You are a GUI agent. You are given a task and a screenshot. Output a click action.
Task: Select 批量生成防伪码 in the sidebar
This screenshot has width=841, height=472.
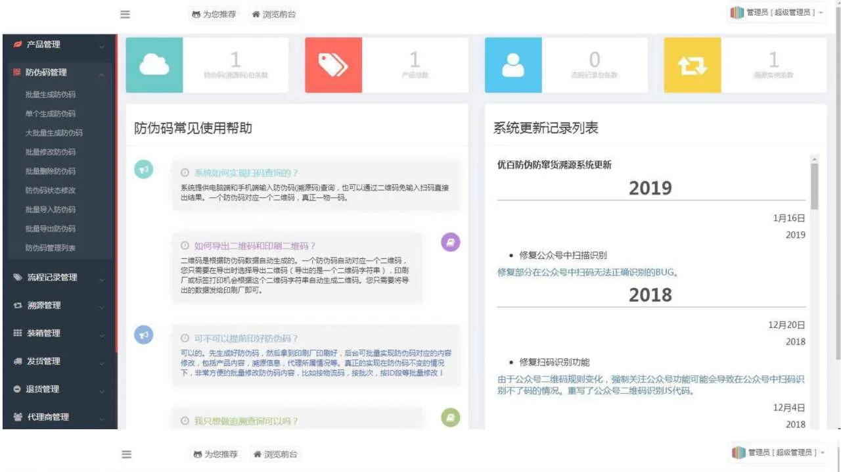coord(51,95)
